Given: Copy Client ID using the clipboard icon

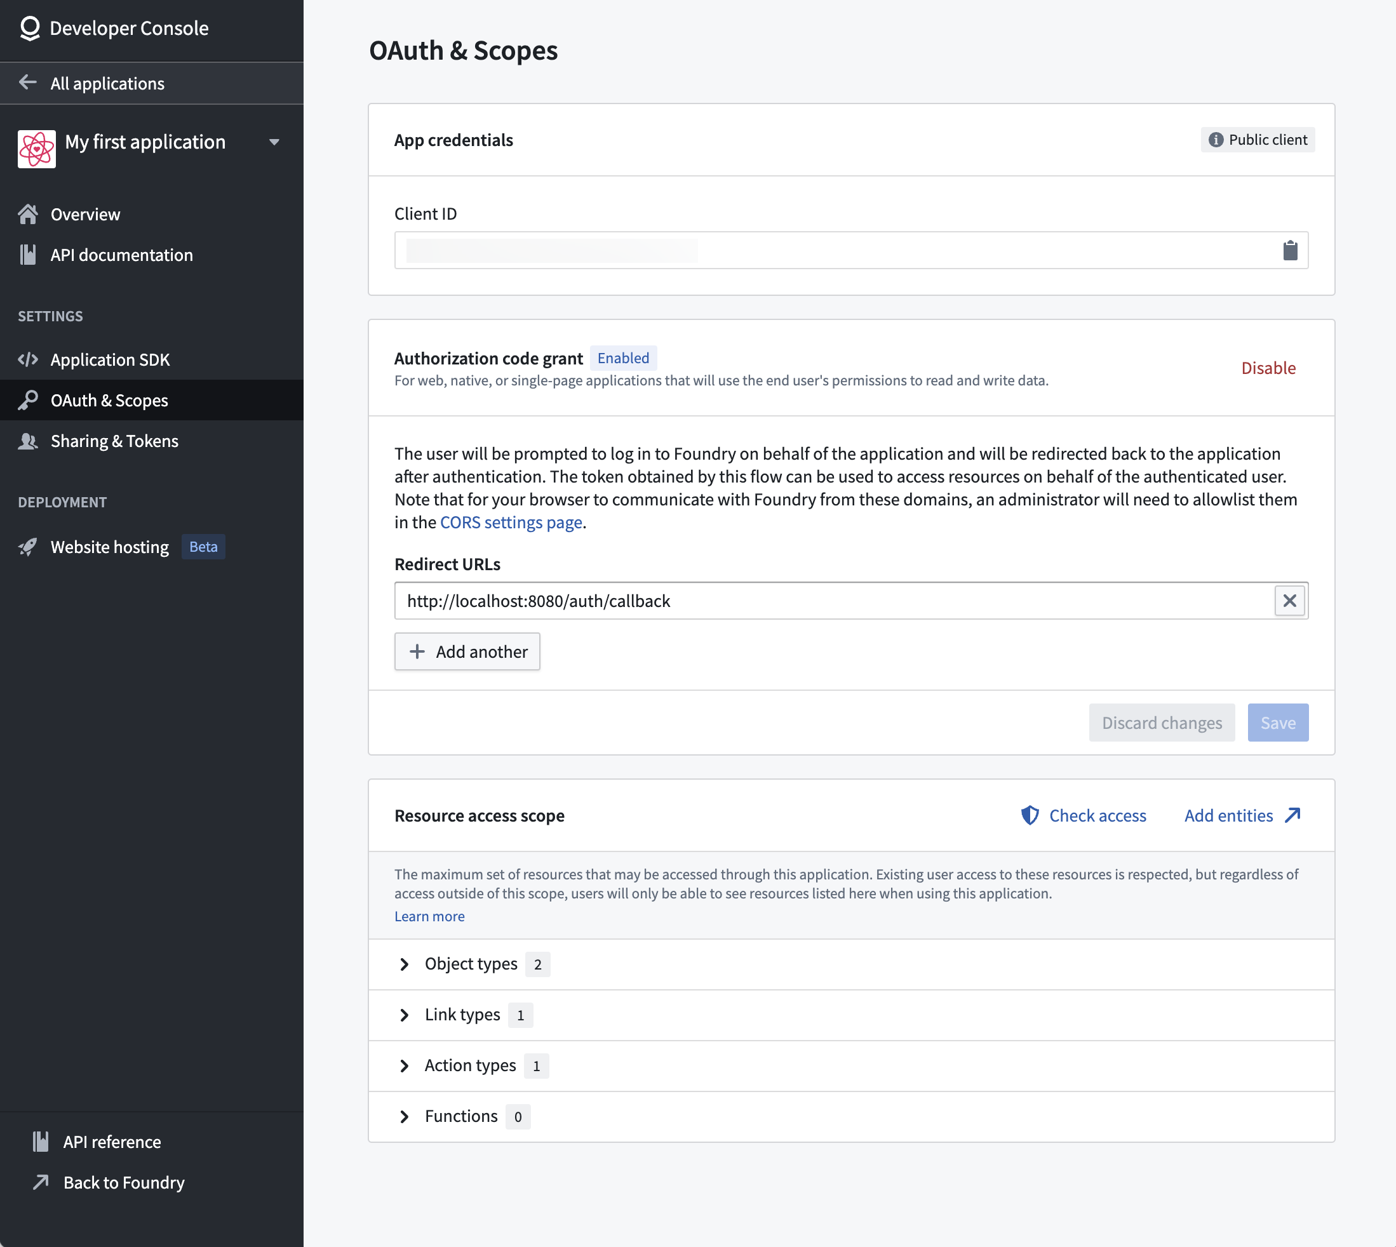Looking at the screenshot, I should [1291, 250].
